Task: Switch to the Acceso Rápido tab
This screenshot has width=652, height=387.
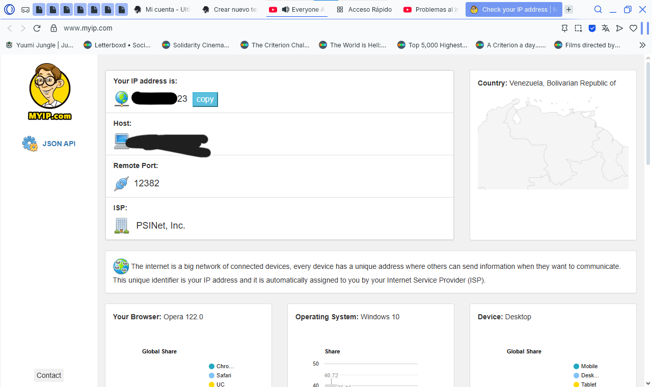Action: (x=364, y=9)
